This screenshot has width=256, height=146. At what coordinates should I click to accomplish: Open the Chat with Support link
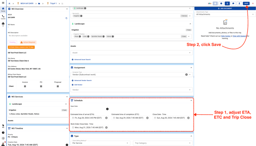(x=240, y=36)
